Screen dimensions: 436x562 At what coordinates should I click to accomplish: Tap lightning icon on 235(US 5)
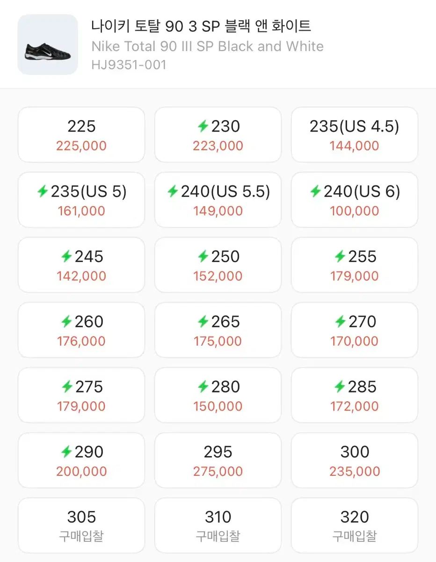43,191
